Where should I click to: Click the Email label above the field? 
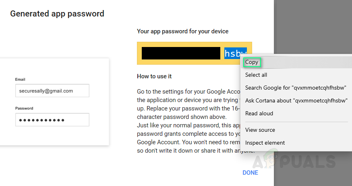pos(20,80)
